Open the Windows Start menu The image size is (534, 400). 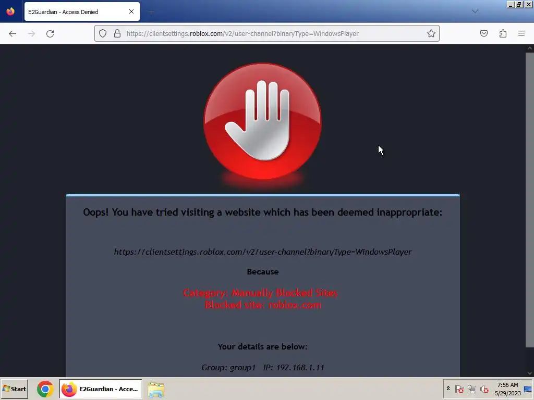(15, 389)
